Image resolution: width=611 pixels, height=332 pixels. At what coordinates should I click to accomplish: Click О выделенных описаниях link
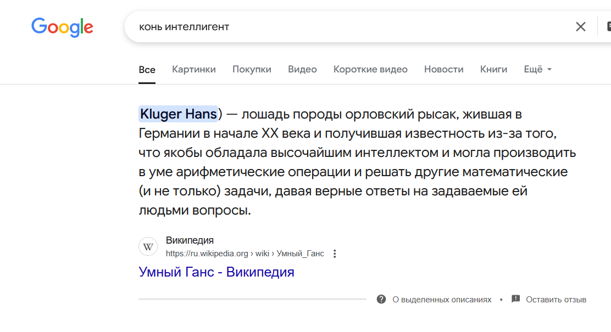442,300
